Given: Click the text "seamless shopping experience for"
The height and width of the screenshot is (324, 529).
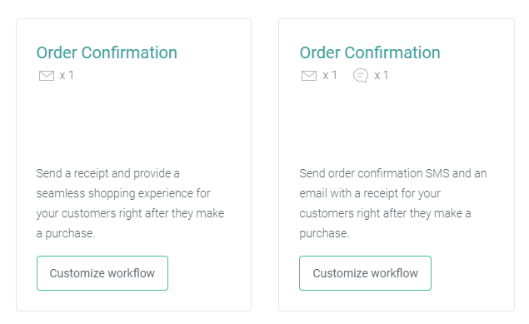Looking at the screenshot, I should point(123,193).
